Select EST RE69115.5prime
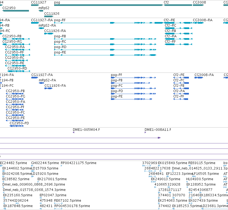This screenshot has height=210, width=228. pyautogui.click(x=189, y=166)
